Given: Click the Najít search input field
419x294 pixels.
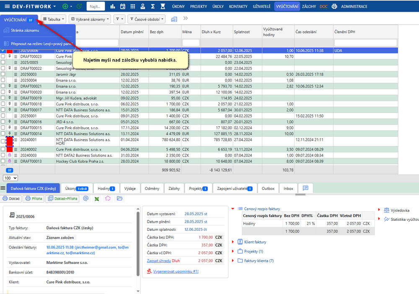Looking at the screenshot, I should (96, 7).
